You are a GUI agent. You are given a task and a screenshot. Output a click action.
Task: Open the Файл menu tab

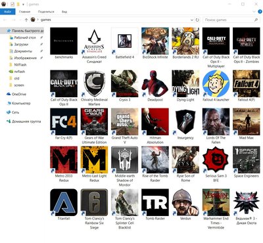point(8,12)
